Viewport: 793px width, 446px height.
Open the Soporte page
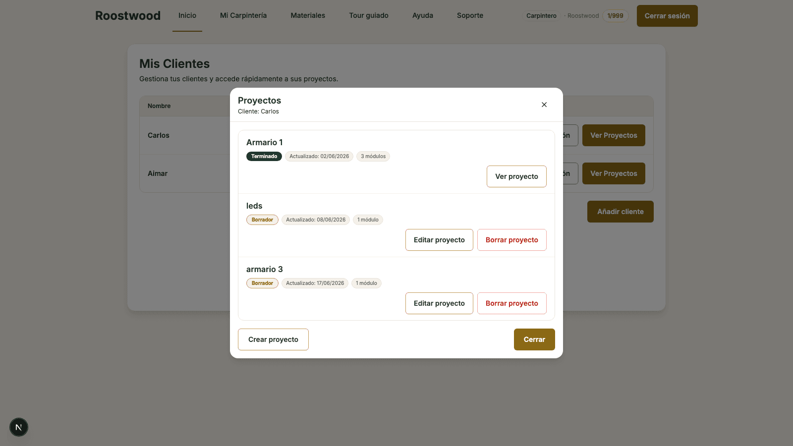click(470, 15)
